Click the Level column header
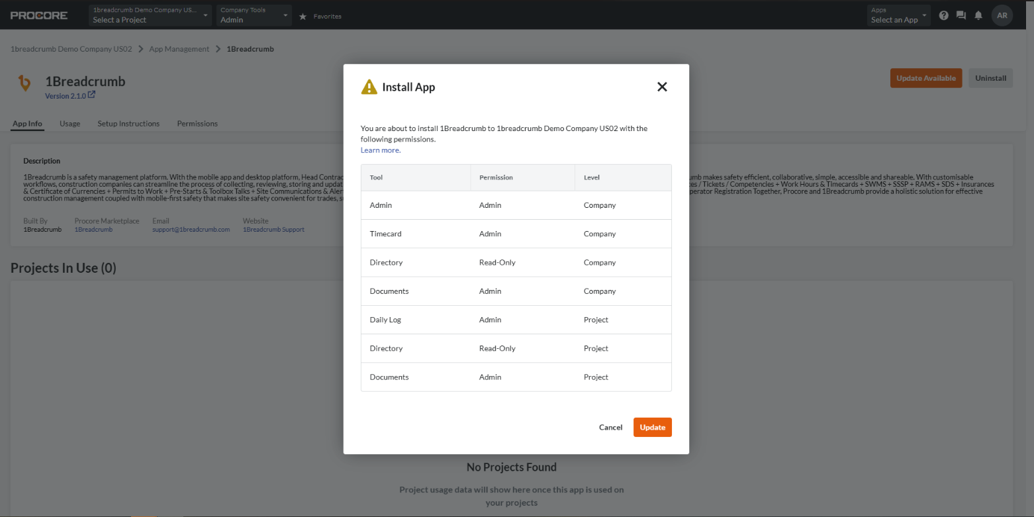The height and width of the screenshot is (517, 1034). [x=623, y=178]
